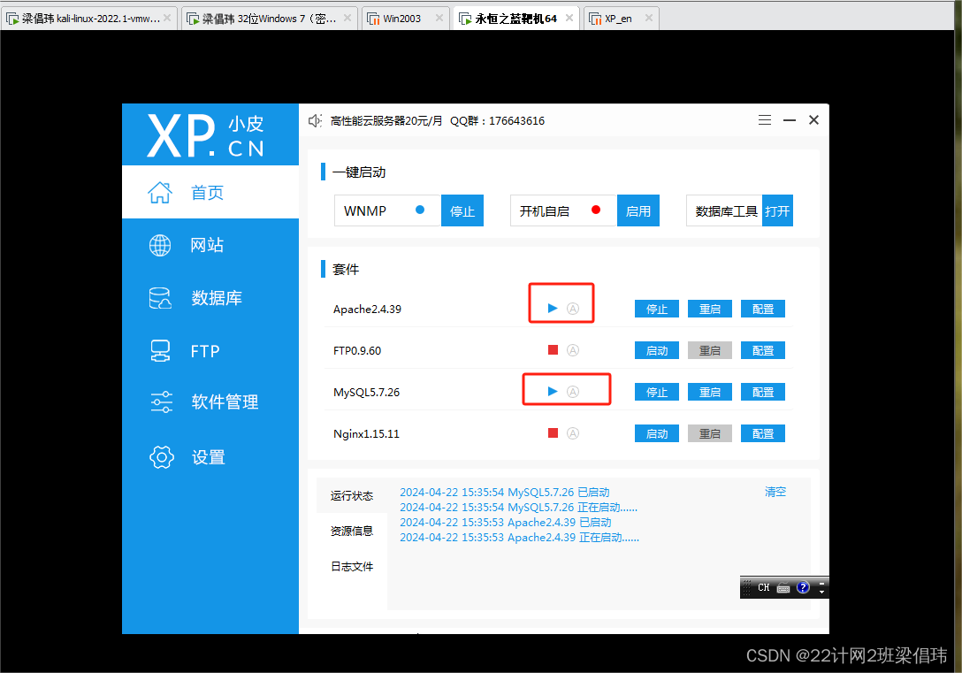Enable 开机自启 with the 启用 button
Screen dimensions: 962x673
click(638, 210)
